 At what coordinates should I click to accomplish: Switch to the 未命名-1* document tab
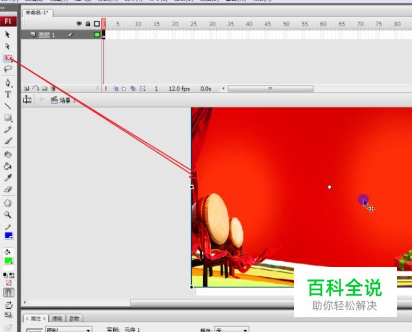[x=37, y=12]
